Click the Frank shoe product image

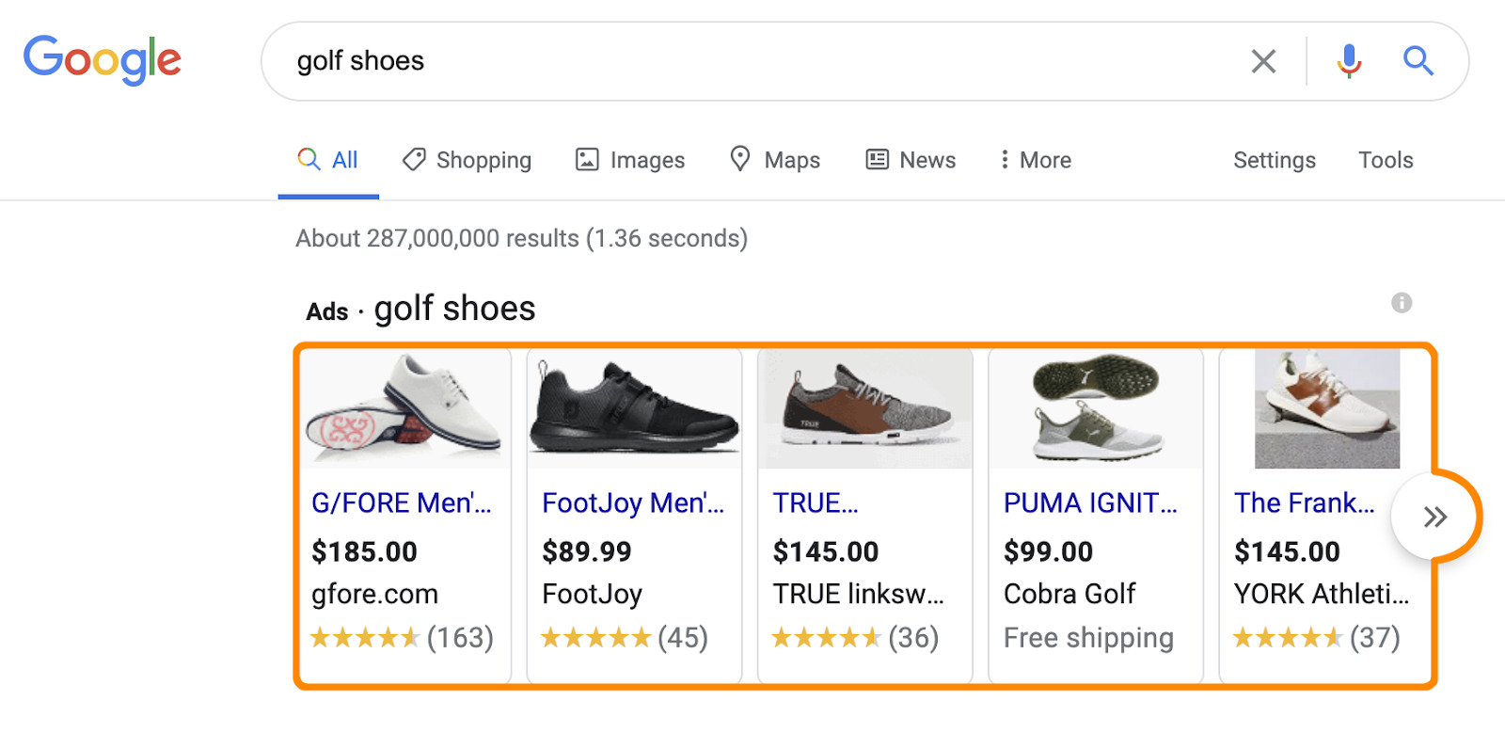point(1326,409)
